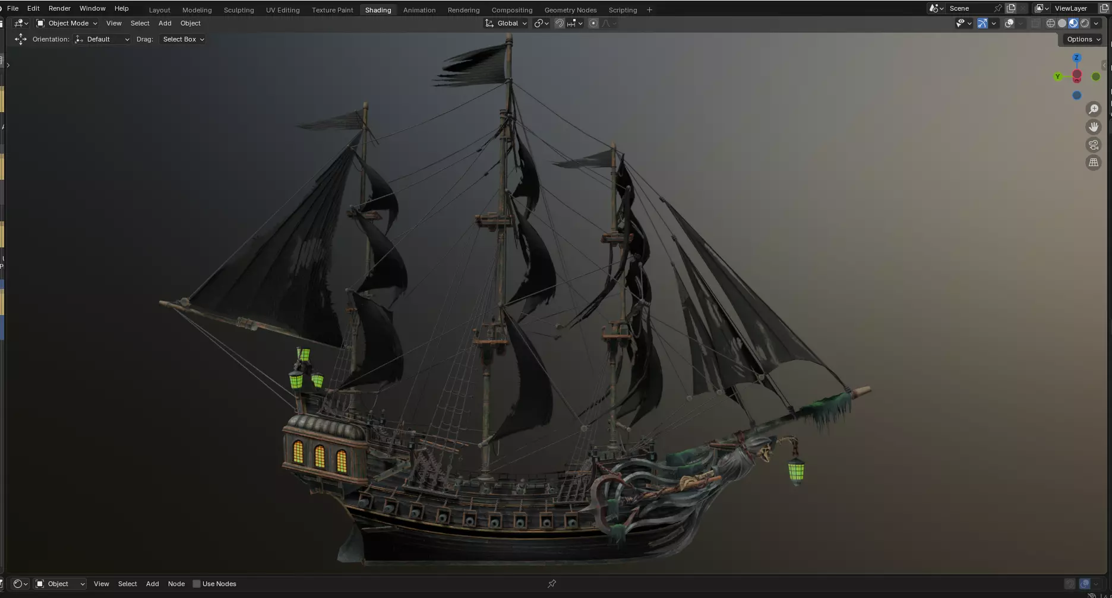Image resolution: width=1112 pixels, height=598 pixels.
Task: Open viewport shading options dropdown
Action: pyautogui.click(x=1096, y=23)
